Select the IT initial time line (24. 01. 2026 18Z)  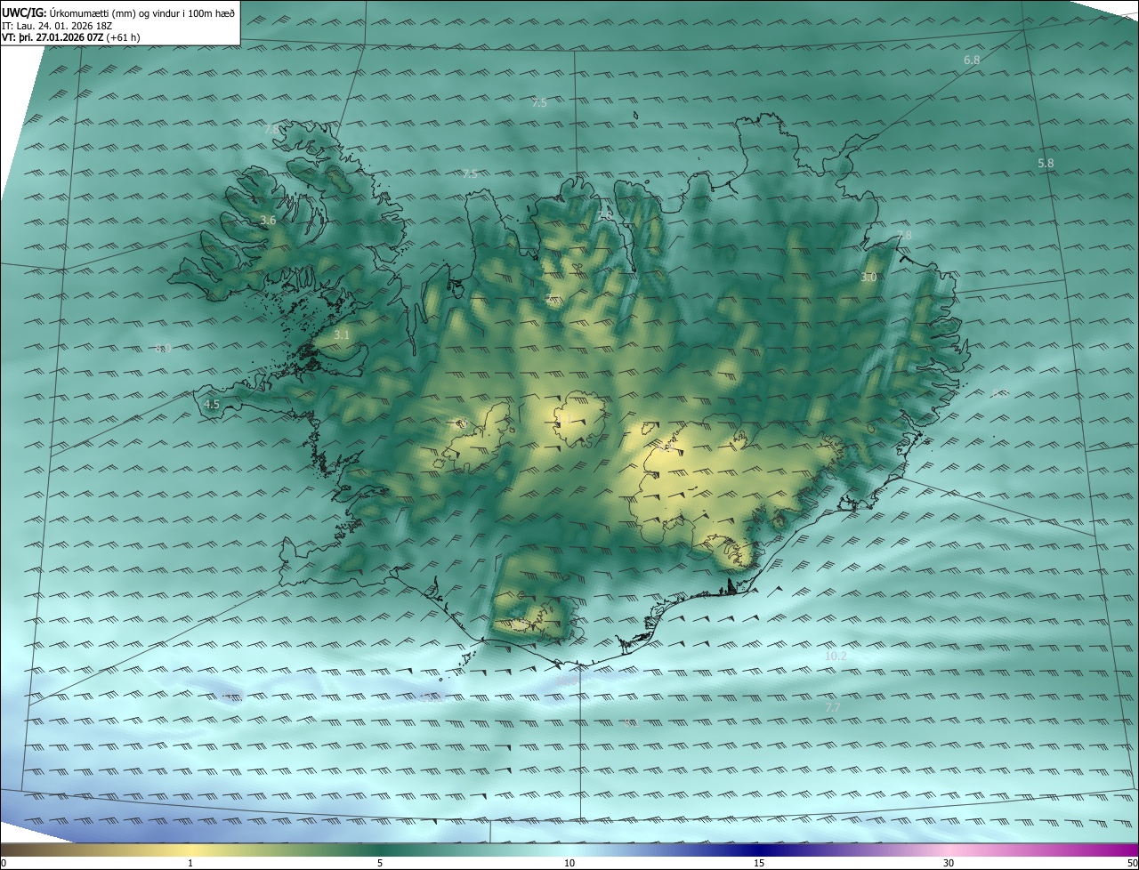[57, 25]
